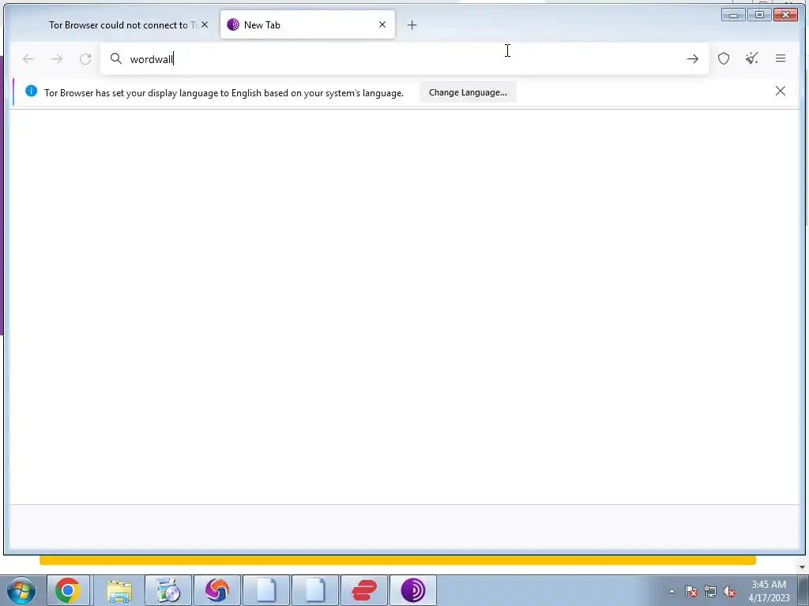Viewport: 809px width, 606px height.
Task: Click the blue info icon in notification
Action: tap(31, 92)
